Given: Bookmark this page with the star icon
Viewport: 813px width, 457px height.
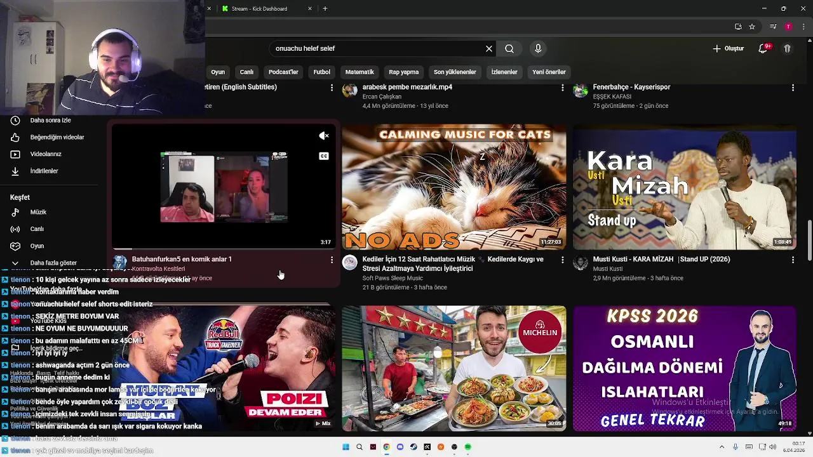Looking at the screenshot, I should (x=752, y=27).
